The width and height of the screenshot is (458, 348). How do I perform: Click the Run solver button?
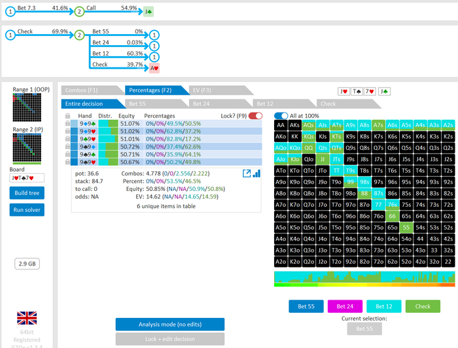27,209
